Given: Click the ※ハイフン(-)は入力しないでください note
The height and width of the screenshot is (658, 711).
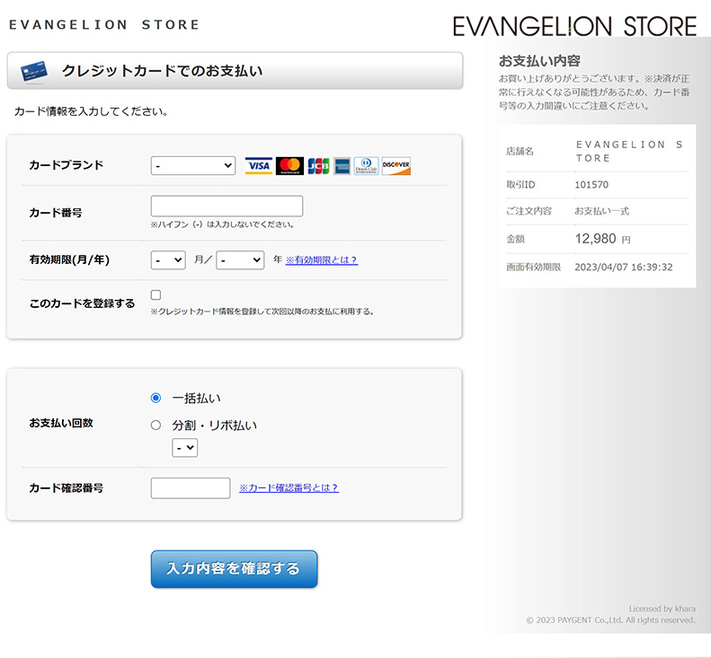Looking at the screenshot, I should pos(223,224).
